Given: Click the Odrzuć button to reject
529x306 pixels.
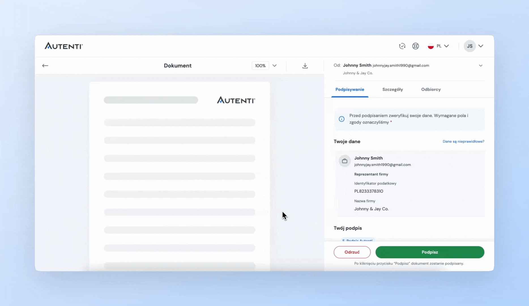Looking at the screenshot, I should 352,252.
